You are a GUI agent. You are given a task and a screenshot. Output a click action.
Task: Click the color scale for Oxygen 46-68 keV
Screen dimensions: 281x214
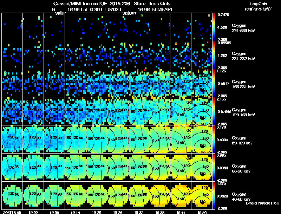coord(214,196)
